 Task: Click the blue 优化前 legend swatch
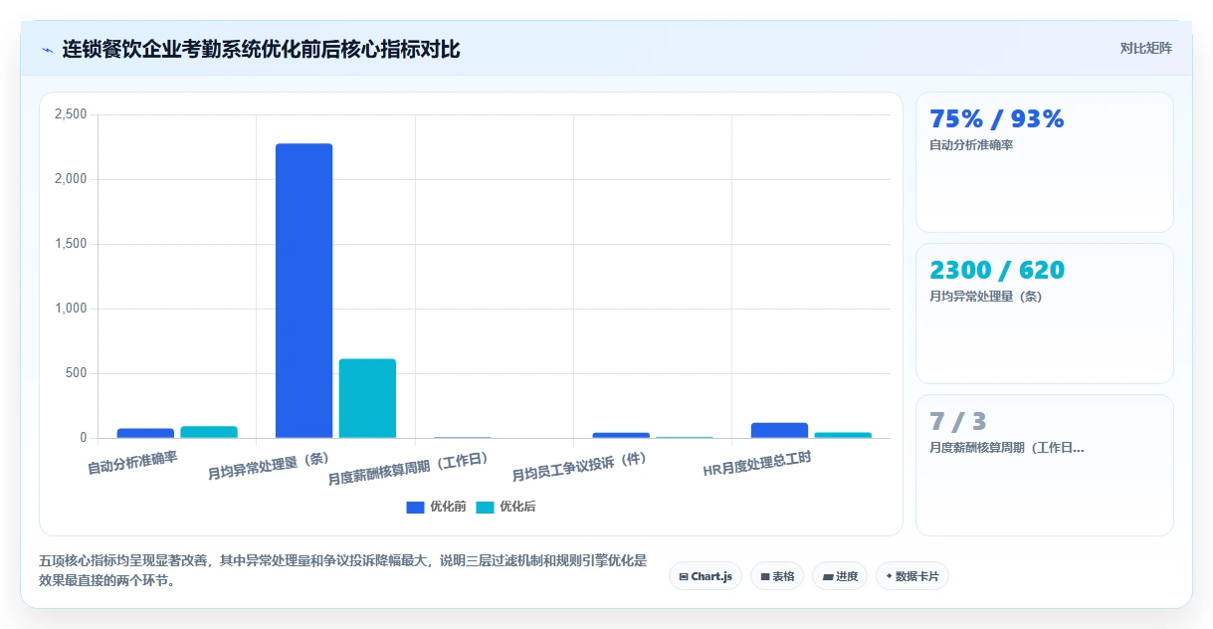415,508
